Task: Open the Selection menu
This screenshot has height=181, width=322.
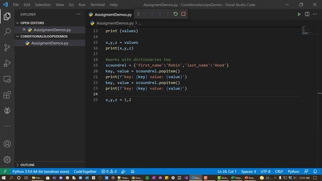Action: pyautogui.click(x=43, y=5)
